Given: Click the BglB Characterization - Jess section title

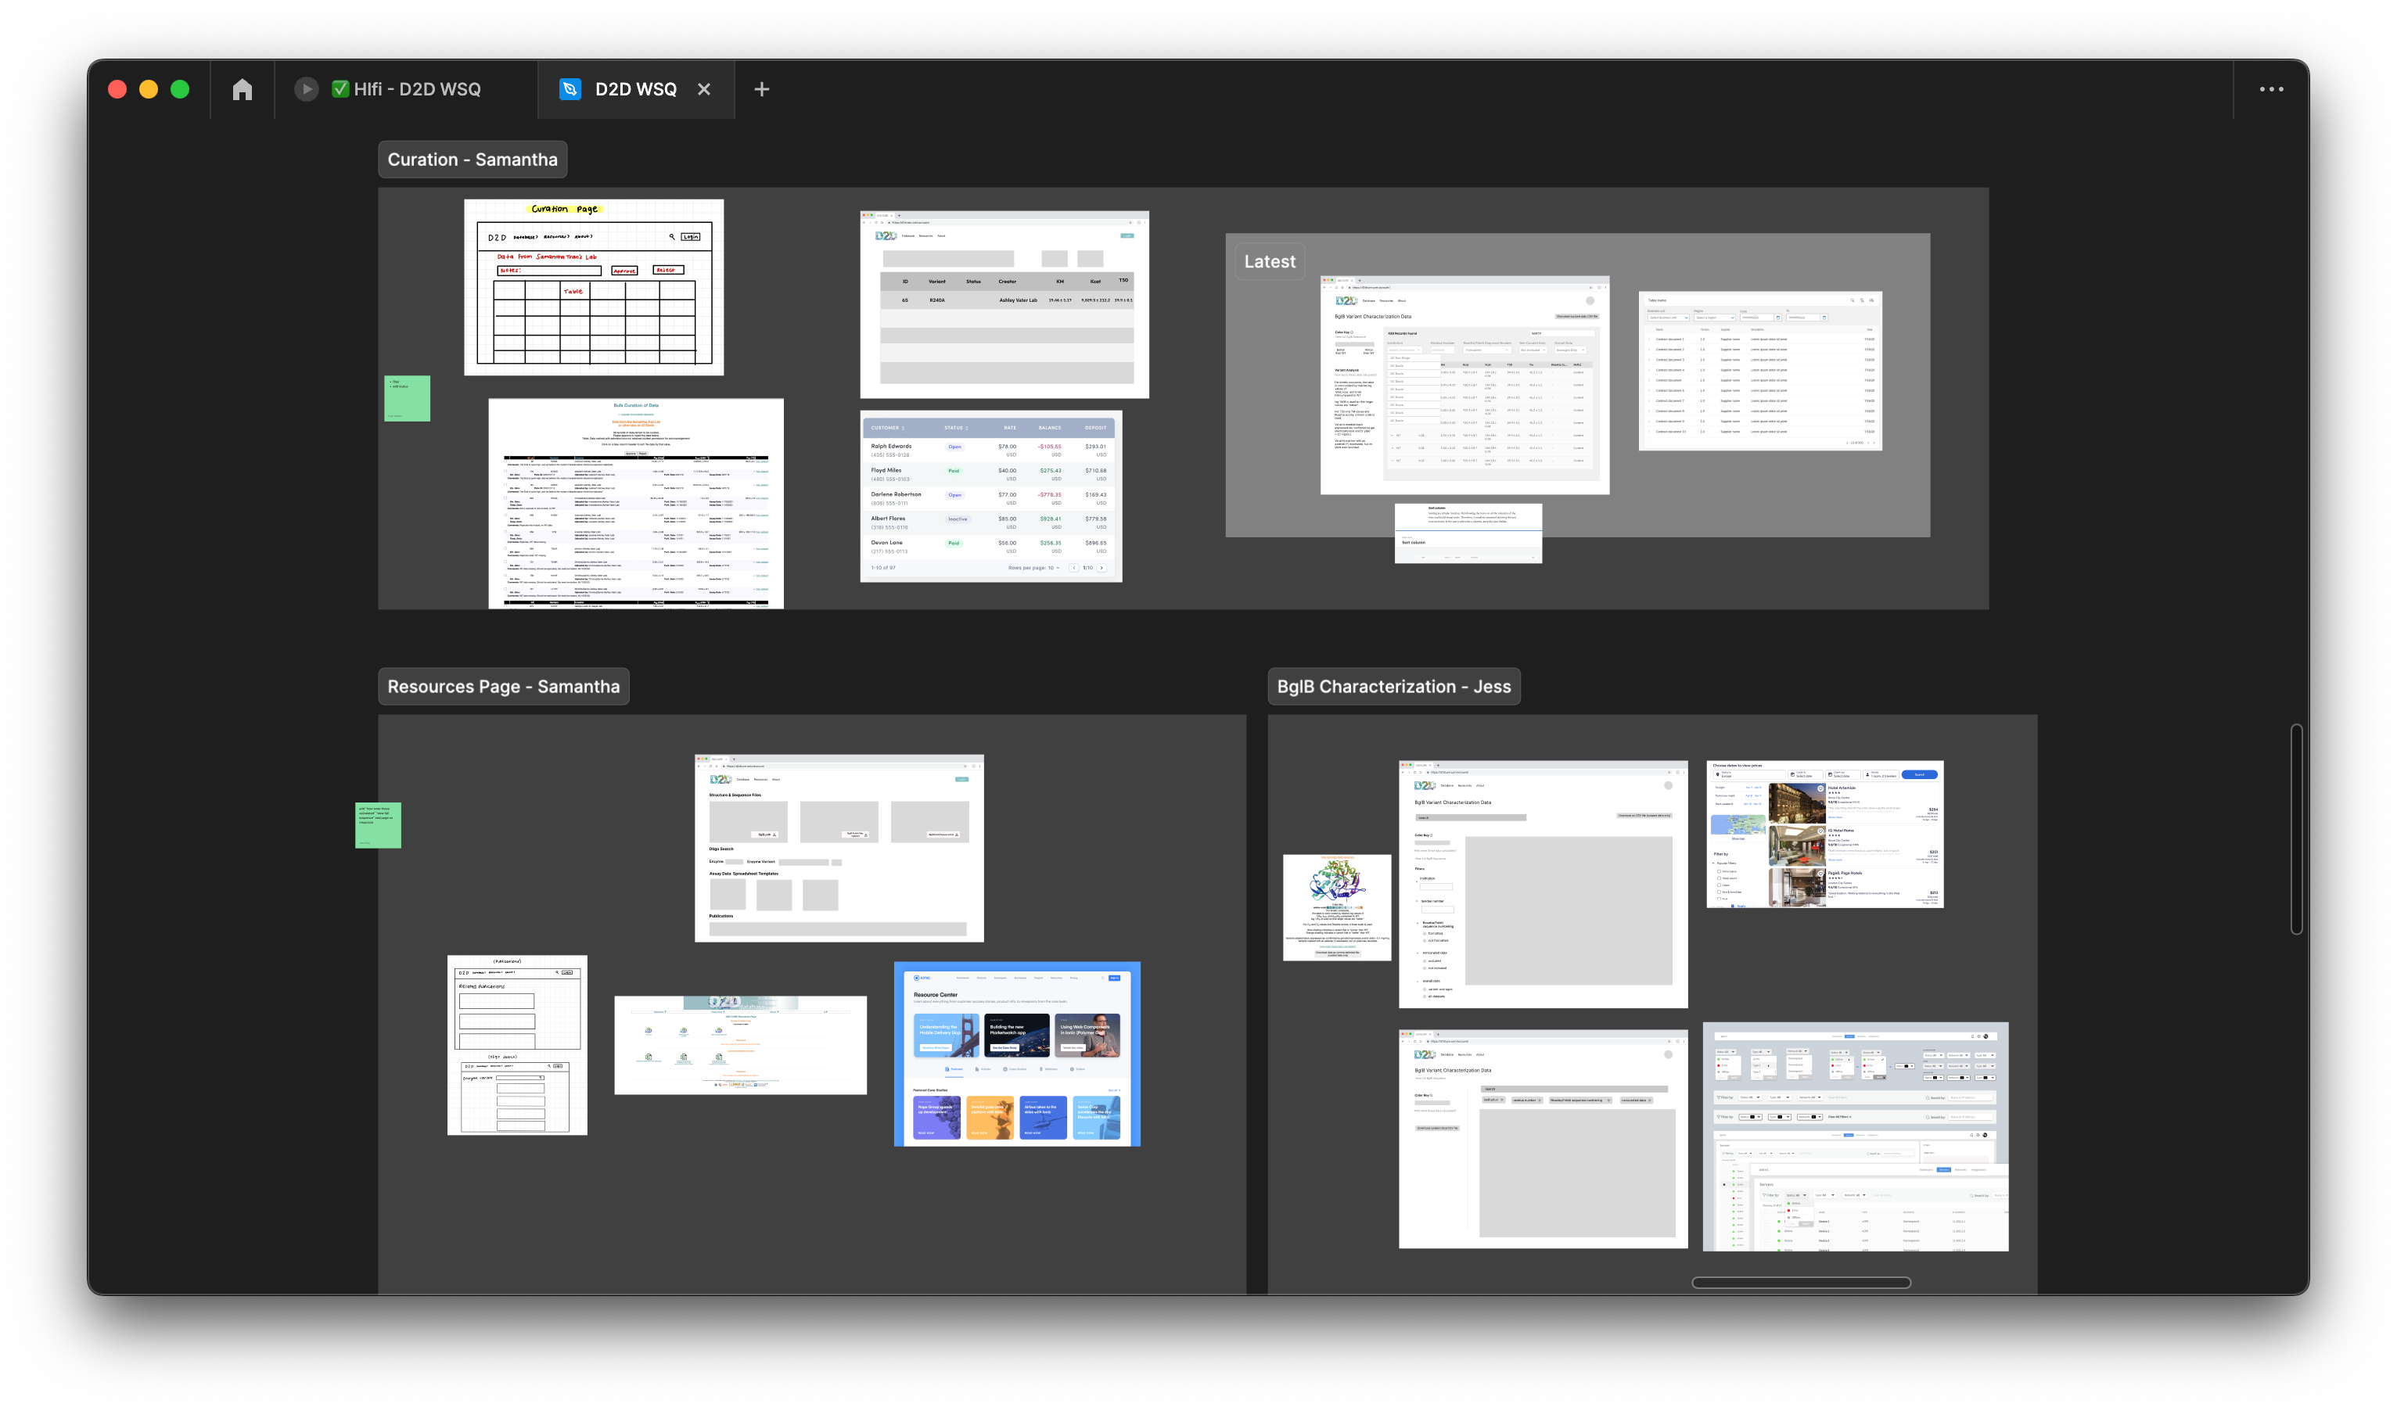Looking at the screenshot, I should pyautogui.click(x=1393, y=687).
